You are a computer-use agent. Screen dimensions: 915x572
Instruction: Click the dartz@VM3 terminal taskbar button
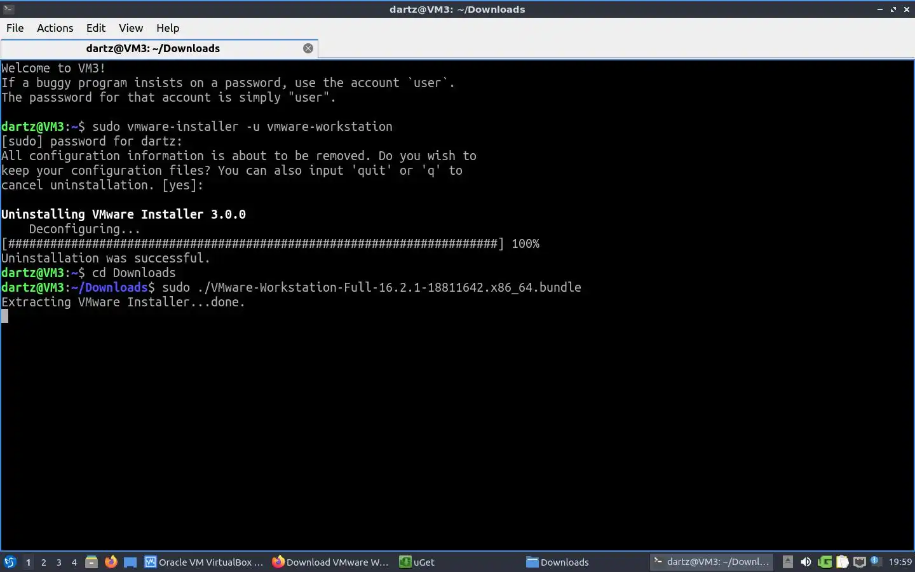(712, 562)
